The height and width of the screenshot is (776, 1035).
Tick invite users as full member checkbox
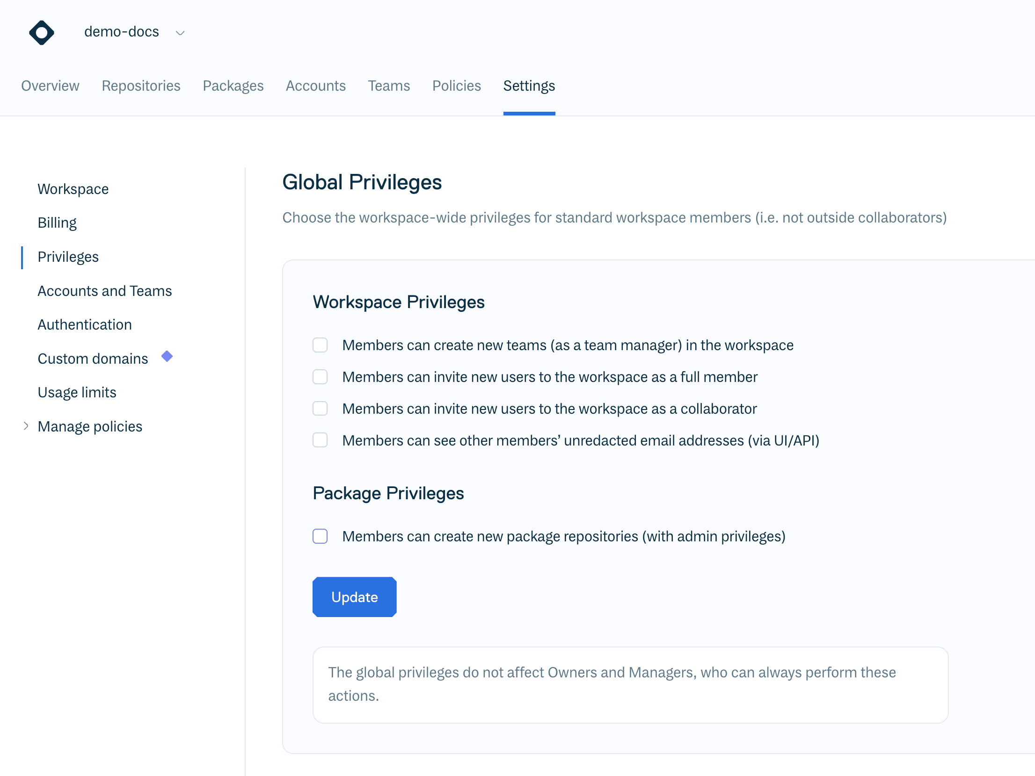tap(320, 377)
